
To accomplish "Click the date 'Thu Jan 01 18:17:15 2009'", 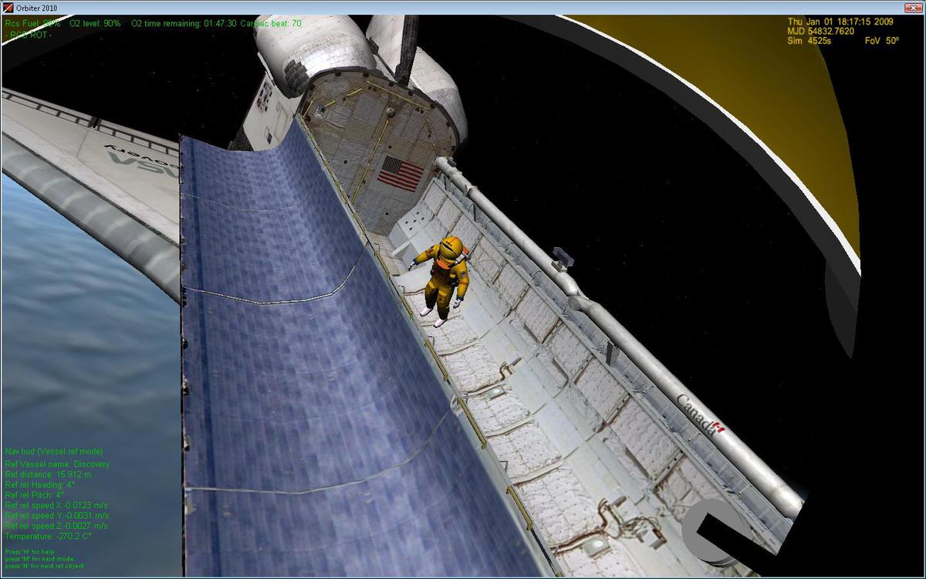I will point(840,22).
